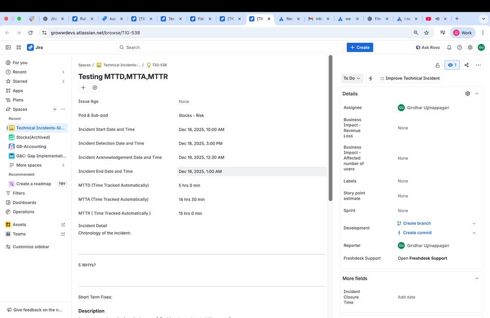This screenshot has height=318, width=490.
Task: Click Add date for Incident Closure Time
Action: pyautogui.click(x=406, y=297)
